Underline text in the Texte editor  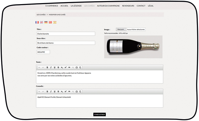tap(55, 67)
